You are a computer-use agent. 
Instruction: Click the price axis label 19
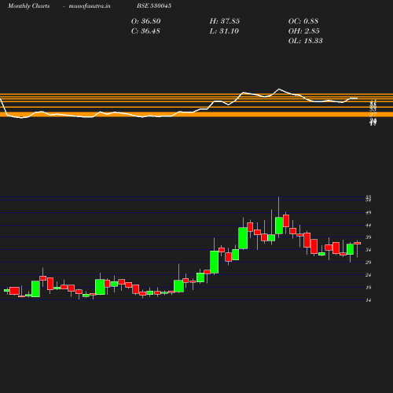click(x=369, y=288)
